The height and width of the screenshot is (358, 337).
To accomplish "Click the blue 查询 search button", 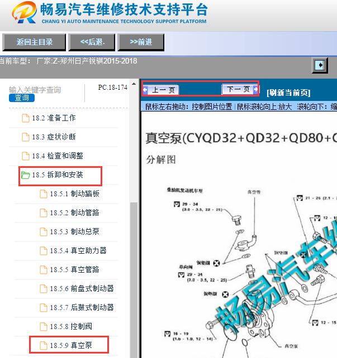I will click(22, 98).
